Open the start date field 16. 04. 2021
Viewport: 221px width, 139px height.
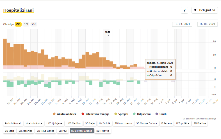(x=182, y=24)
